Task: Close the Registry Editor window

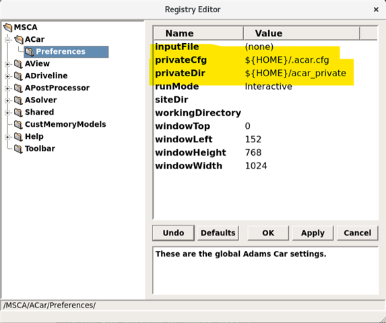Action: pyautogui.click(x=376, y=9)
